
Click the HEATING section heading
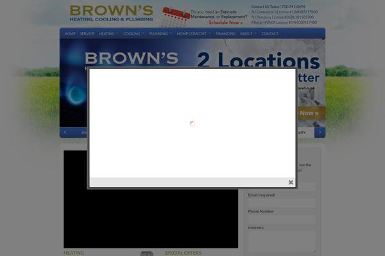click(74, 253)
